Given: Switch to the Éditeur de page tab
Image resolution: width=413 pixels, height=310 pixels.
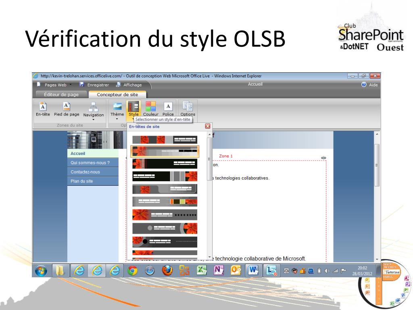Looking at the screenshot, I should pyautogui.click(x=61, y=94).
